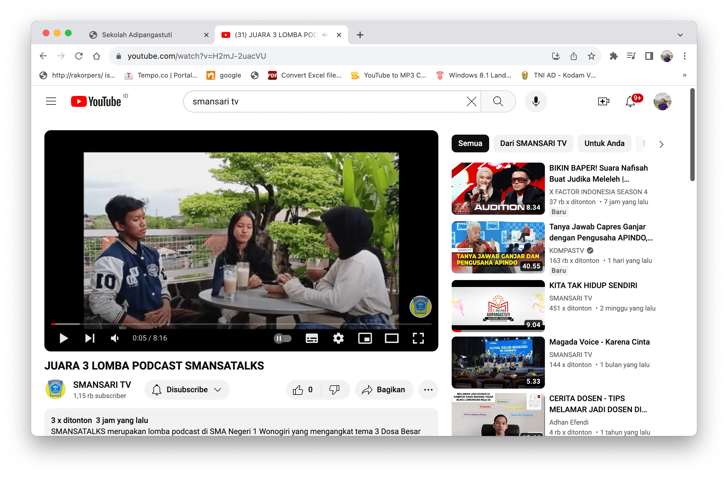Toggle the autoplay switch
This screenshot has height=477, width=728.
pyautogui.click(x=282, y=338)
